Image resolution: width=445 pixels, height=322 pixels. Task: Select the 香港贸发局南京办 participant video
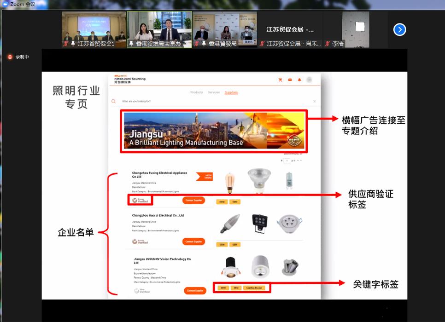(x=159, y=29)
